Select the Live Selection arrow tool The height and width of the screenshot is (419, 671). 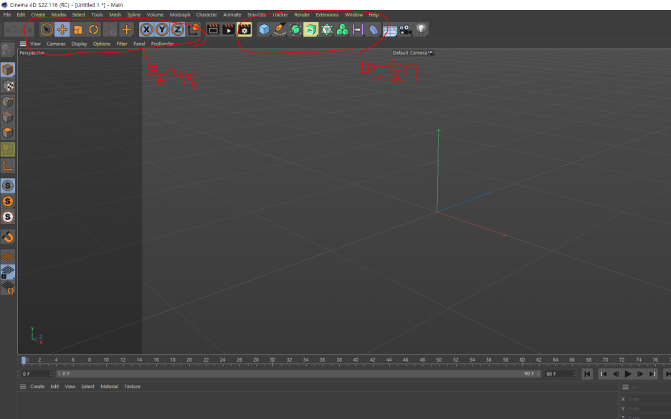pyautogui.click(x=46, y=29)
